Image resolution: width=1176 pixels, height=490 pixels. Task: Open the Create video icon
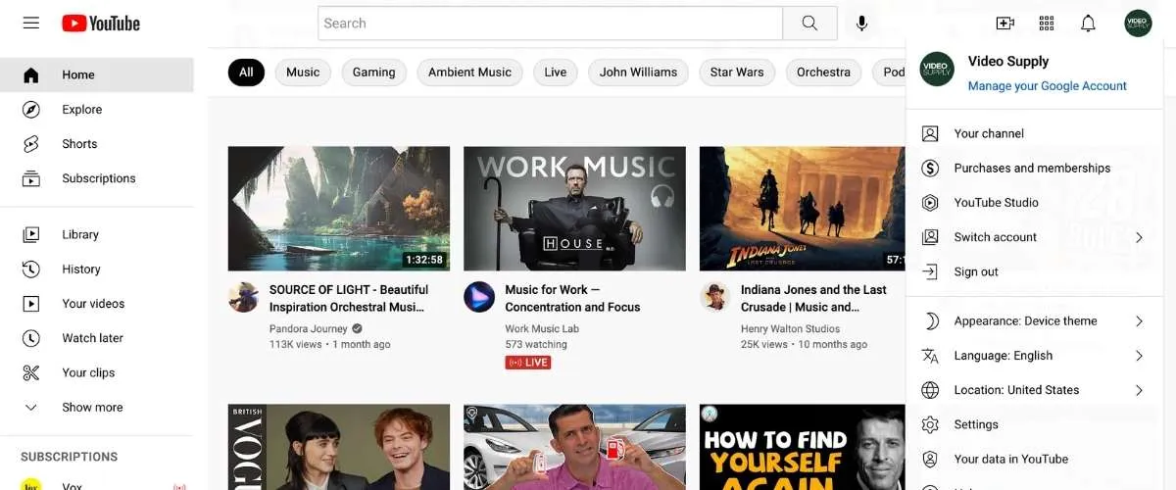(x=1004, y=23)
